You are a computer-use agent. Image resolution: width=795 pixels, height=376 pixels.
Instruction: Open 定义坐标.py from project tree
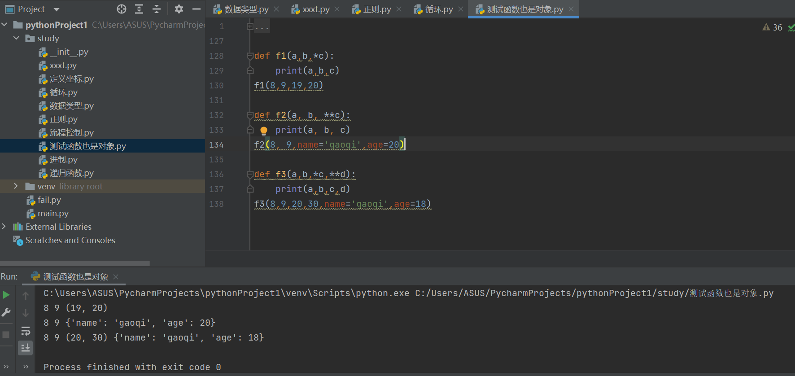tap(66, 79)
